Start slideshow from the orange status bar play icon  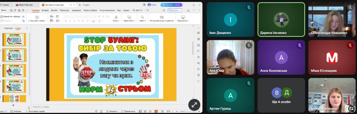pos(156,111)
